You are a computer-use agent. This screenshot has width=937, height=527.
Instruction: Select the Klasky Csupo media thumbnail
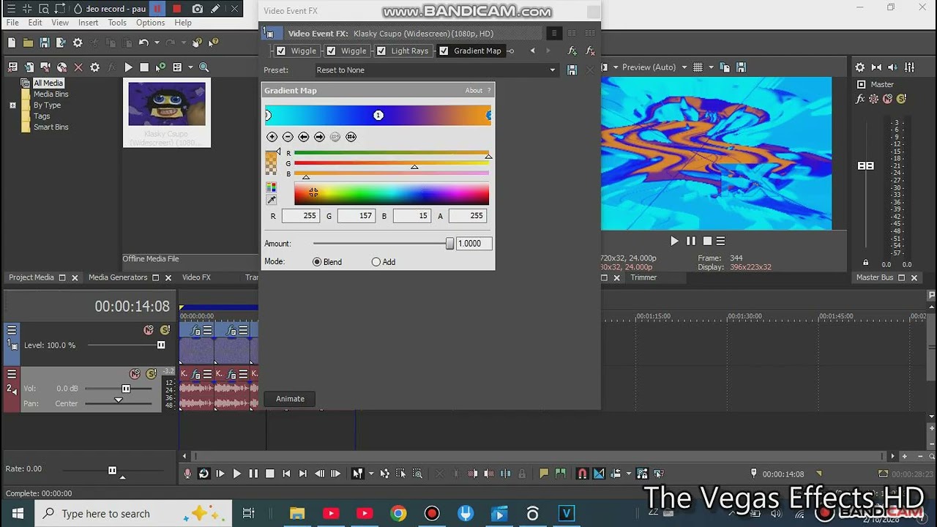(x=167, y=104)
